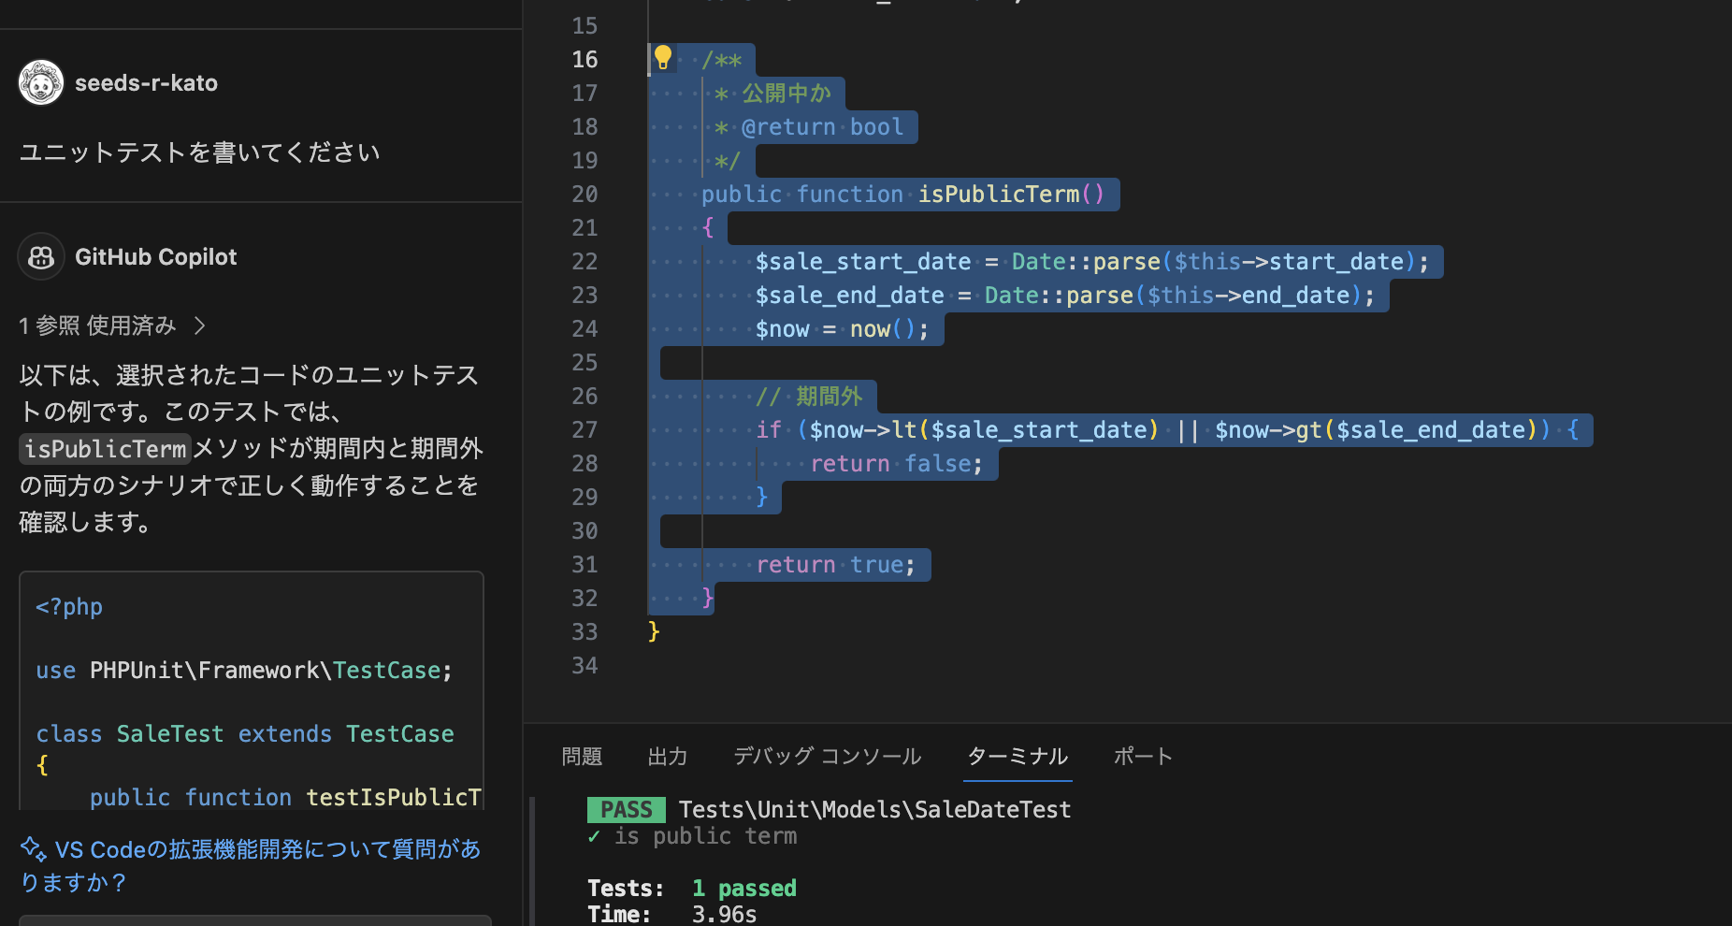Click the green checkmark before 'is public term'
Viewport: 1732px width, 926px height.
594,836
